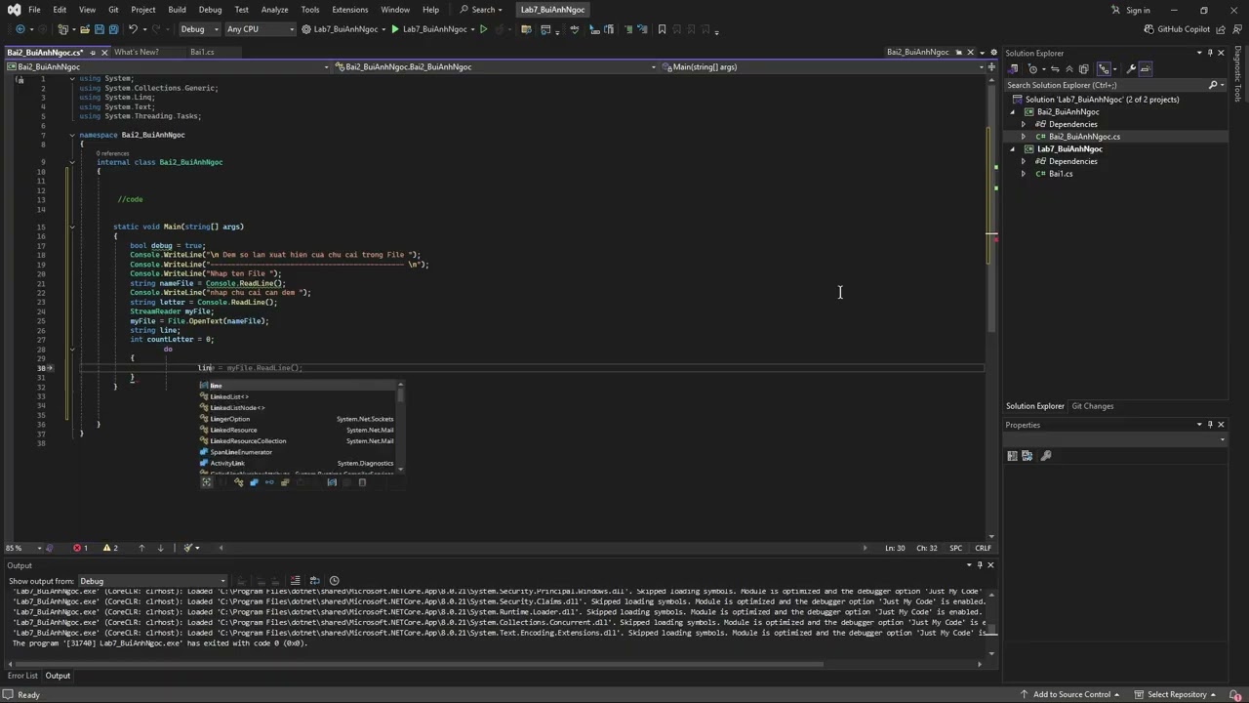Click the first IntelliSense filter icon
Screen dimensions: 1249x703
pyautogui.click(x=206, y=481)
